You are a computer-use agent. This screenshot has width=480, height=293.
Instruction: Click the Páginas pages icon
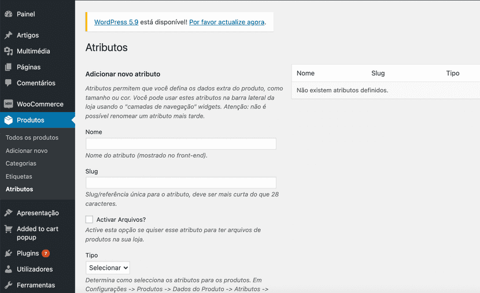click(8, 67)
